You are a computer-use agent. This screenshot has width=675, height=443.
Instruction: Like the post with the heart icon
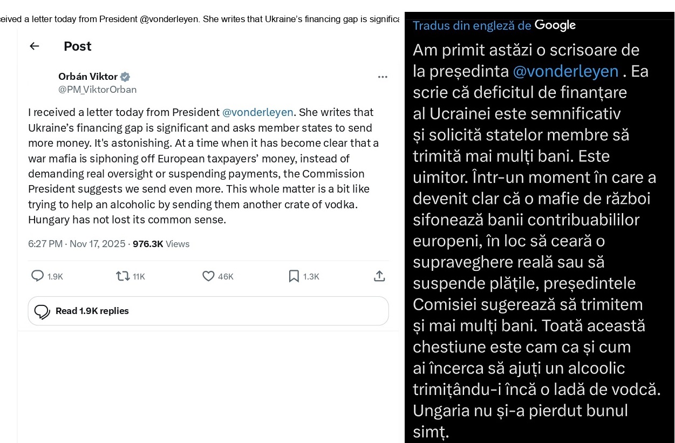click(208, 276)
